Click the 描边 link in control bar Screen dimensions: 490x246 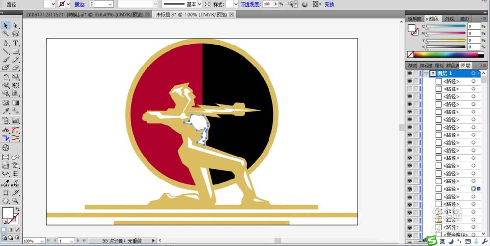point(80,4)
